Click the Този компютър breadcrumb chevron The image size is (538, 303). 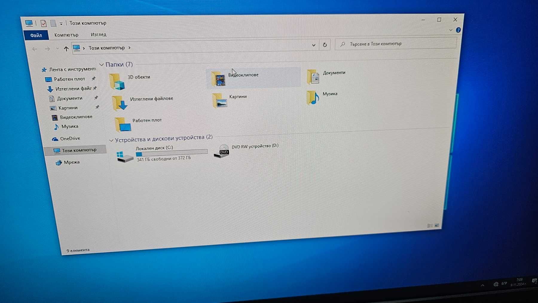(129, 48)
